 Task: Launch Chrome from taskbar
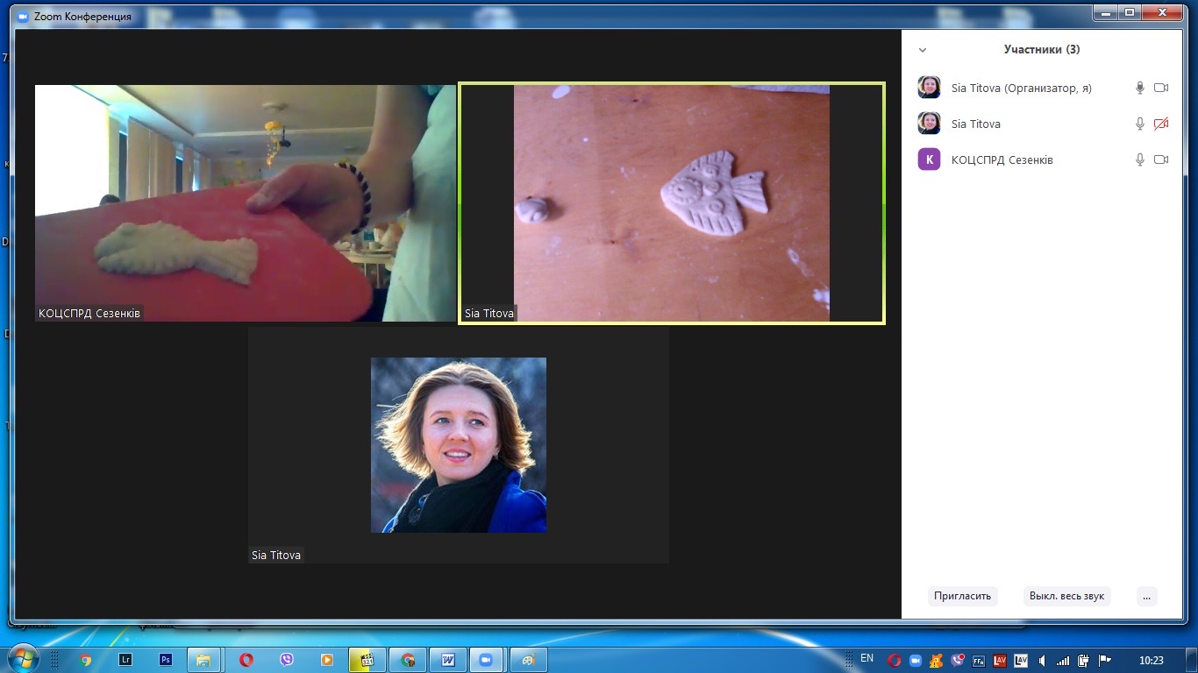85,660
